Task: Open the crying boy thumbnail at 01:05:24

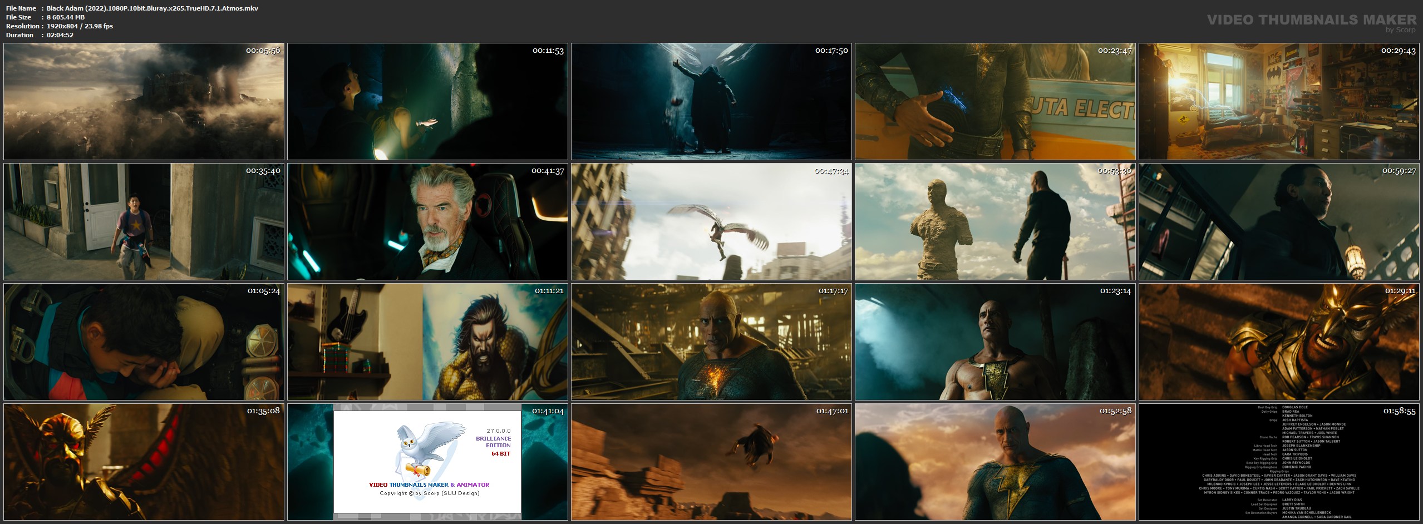Action: (144, 342)
